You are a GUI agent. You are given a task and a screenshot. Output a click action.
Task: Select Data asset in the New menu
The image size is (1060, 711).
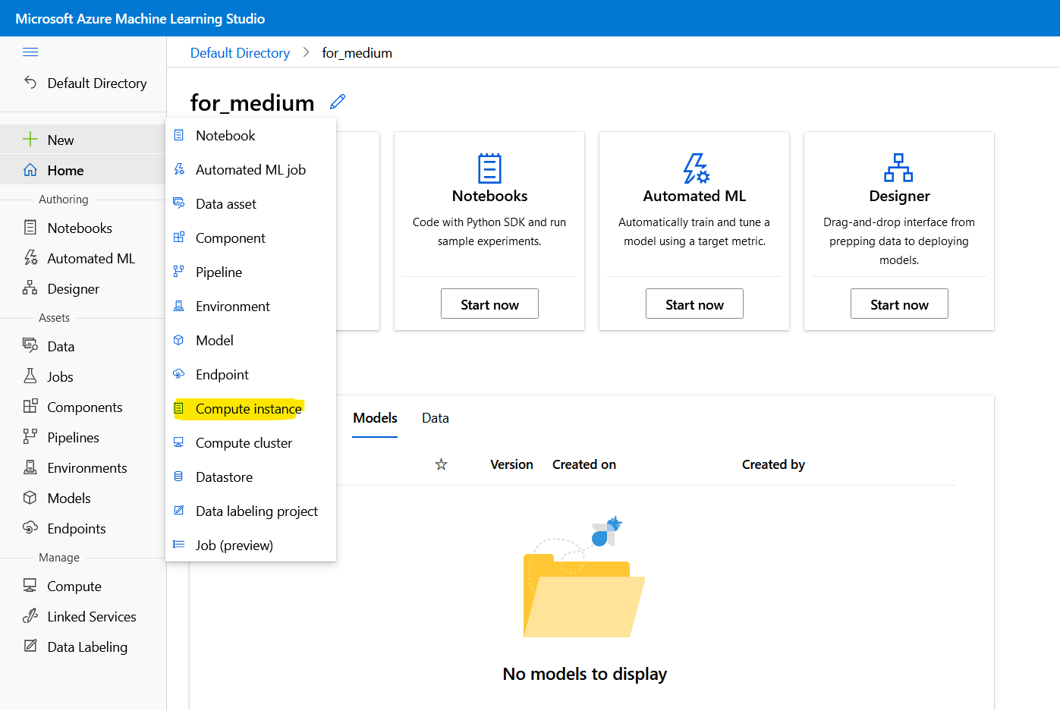(250, 203)
